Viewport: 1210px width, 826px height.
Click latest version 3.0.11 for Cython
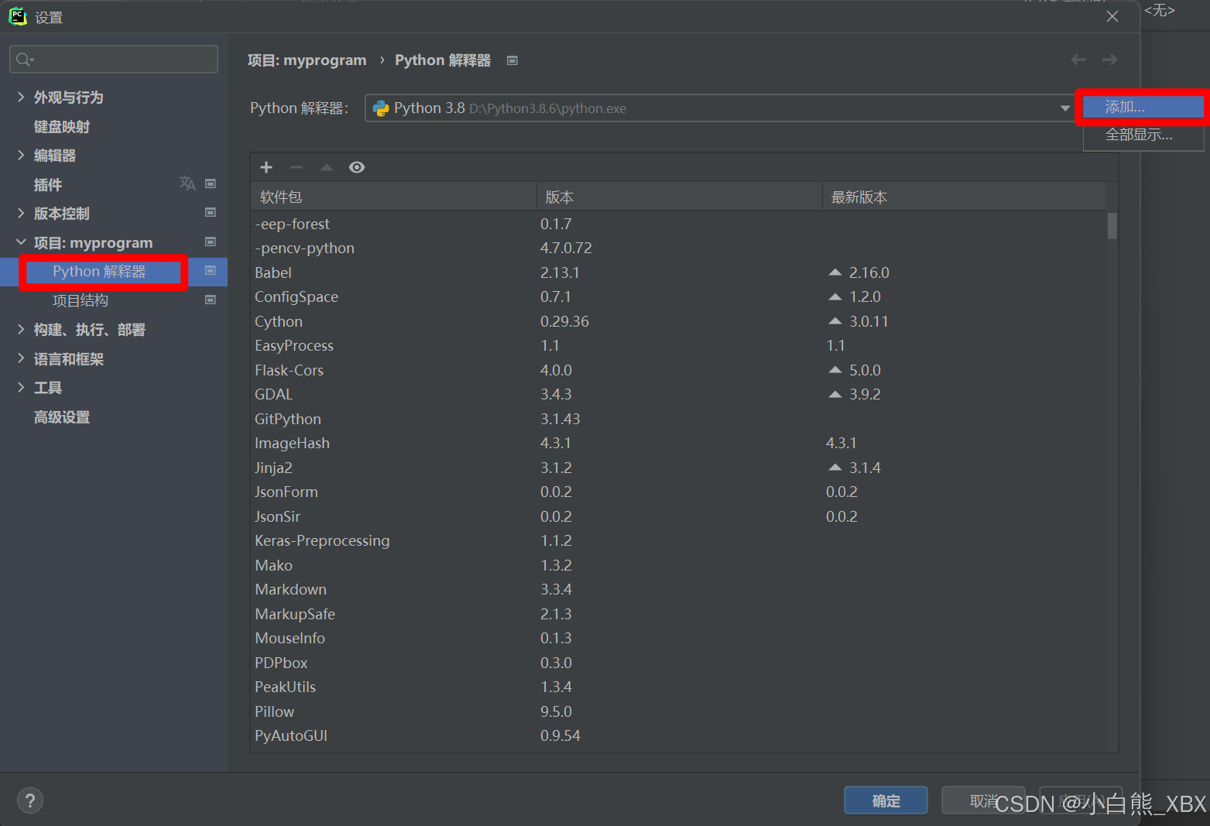[869, 321]
